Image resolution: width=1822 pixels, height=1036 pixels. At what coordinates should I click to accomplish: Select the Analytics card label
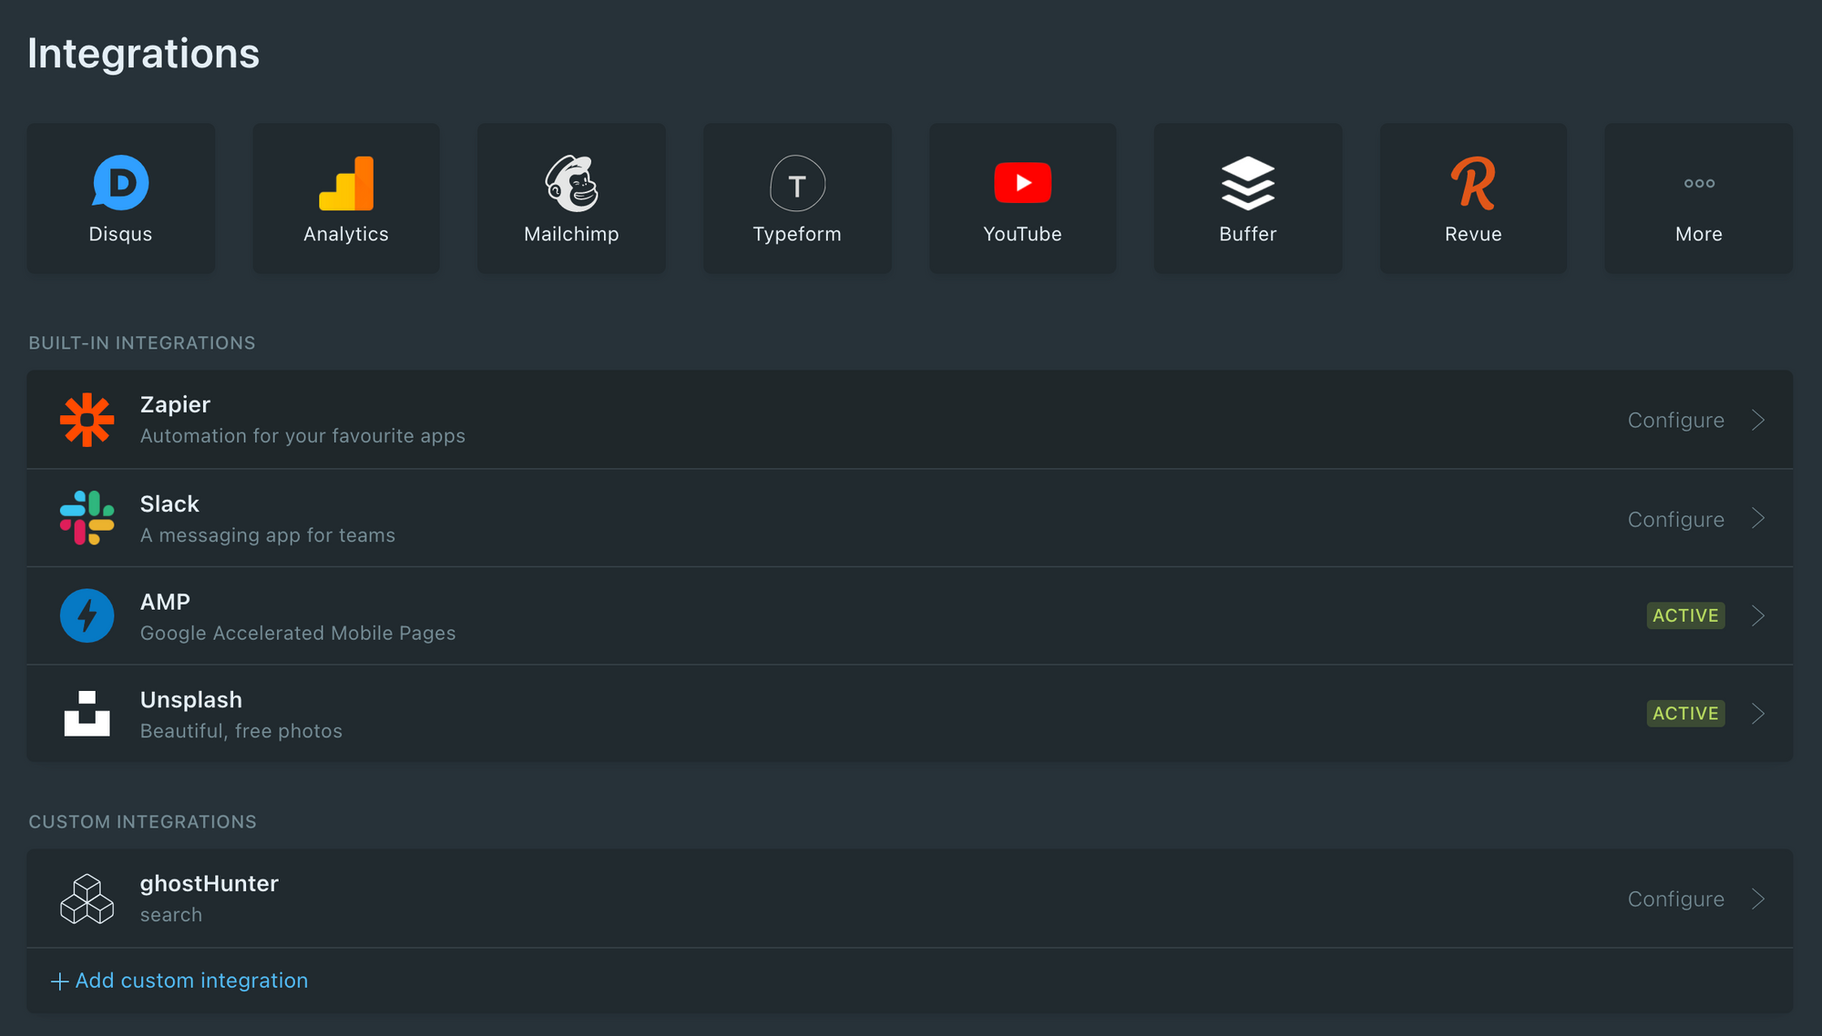[x=346, y=234]
